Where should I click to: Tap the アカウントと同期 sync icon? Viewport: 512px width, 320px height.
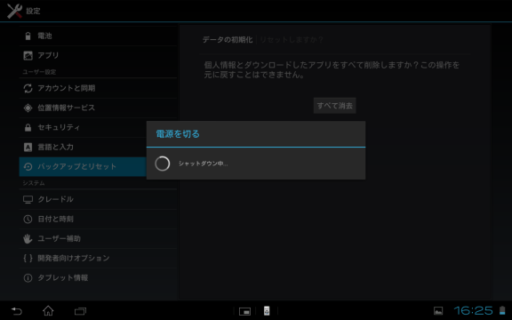28,88
